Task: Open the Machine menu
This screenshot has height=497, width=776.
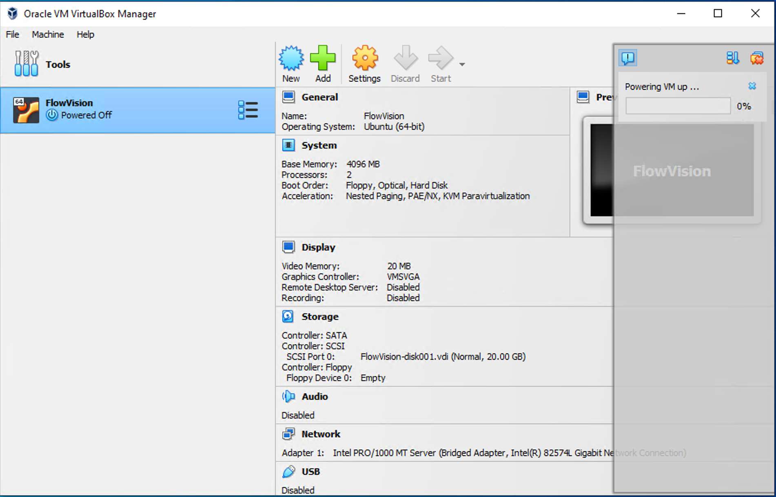Action: (x=48, y=35)
